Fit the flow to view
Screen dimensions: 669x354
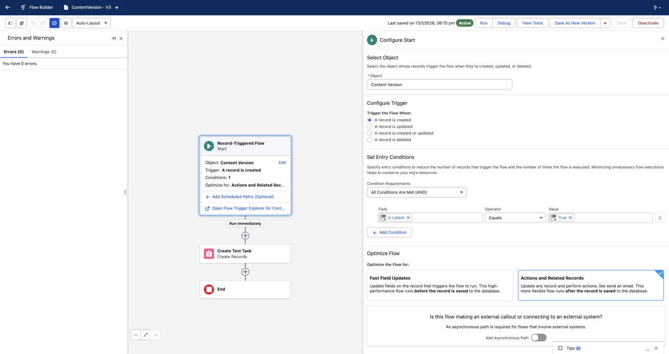pos(145,335)
